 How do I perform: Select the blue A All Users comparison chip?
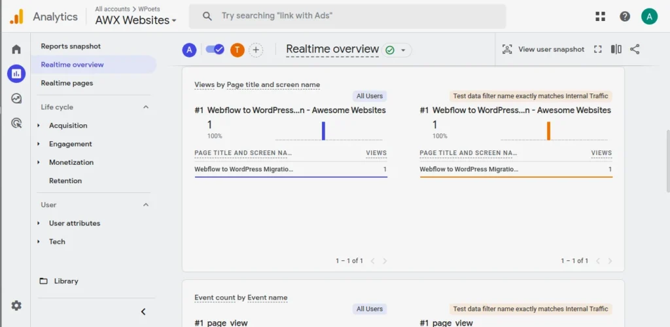[189, 50]
